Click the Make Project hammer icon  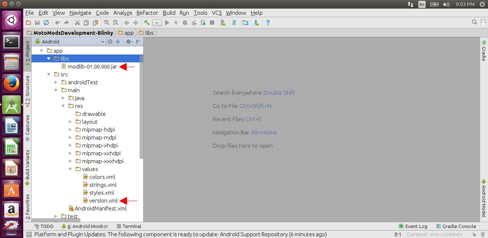[x=147, y=23]
